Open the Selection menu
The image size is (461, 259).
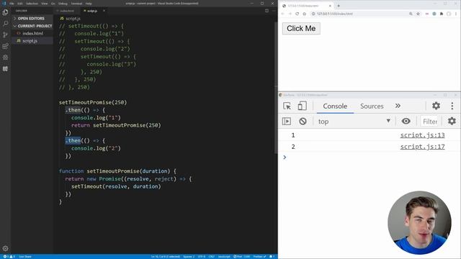(x=32, y=4)
